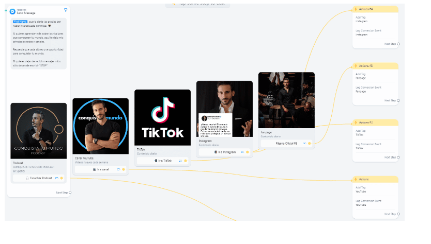Click the Escuchar Podcast button

point(38,178)
